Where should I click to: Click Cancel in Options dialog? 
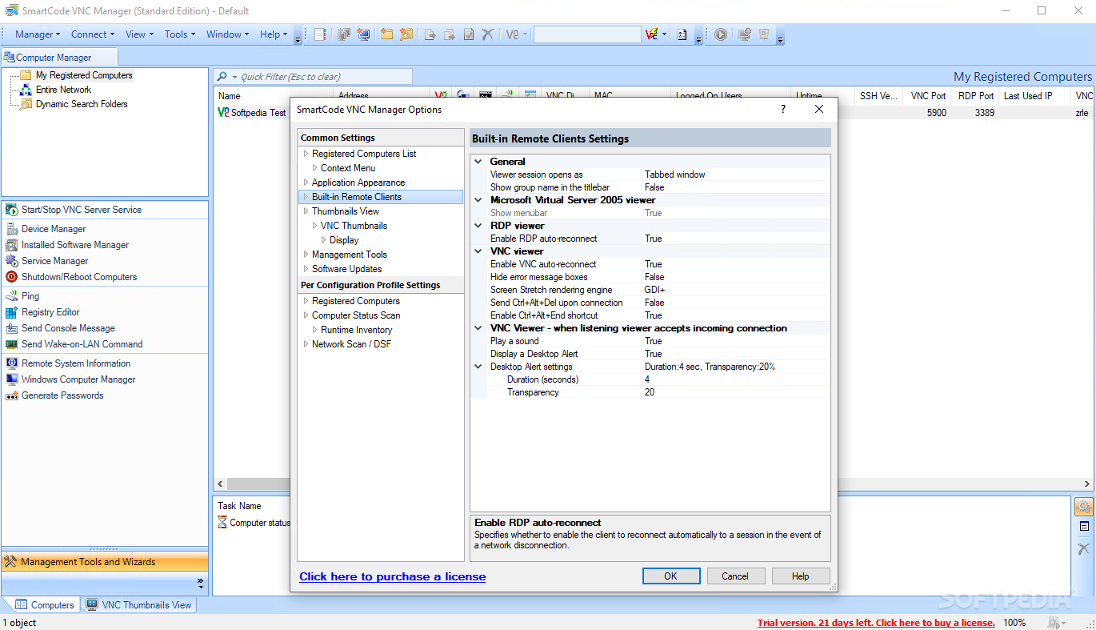735,576
